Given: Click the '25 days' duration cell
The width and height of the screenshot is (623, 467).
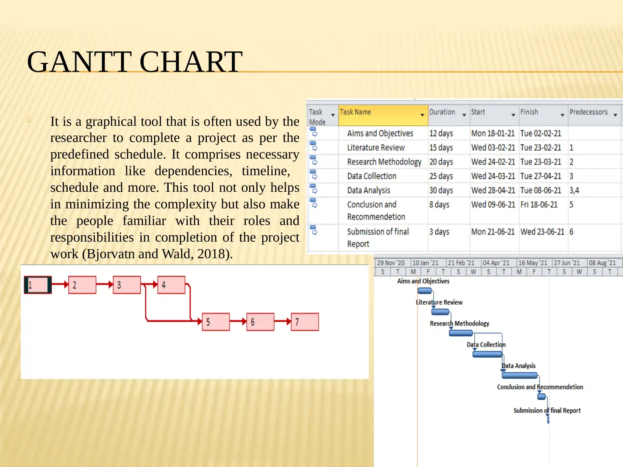Looking at the screenshot, I should click(x=449, y=176).
